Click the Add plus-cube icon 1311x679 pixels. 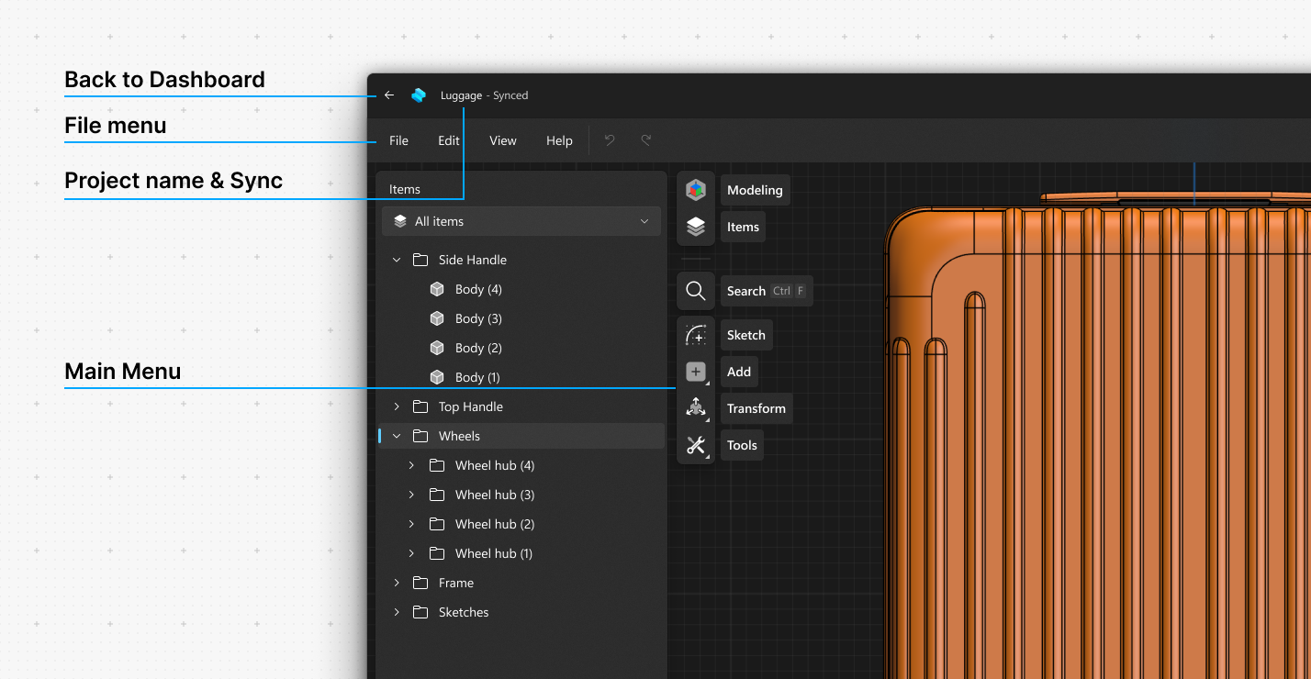(x=696, y=371)
